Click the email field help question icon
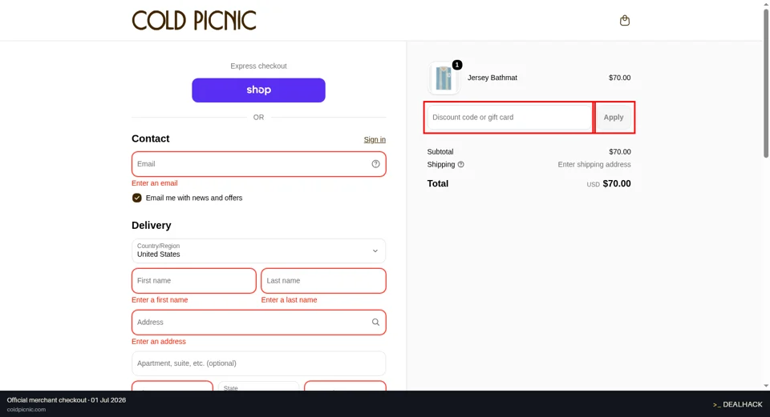This screenshot has width=770, height=417. [375, 164]
